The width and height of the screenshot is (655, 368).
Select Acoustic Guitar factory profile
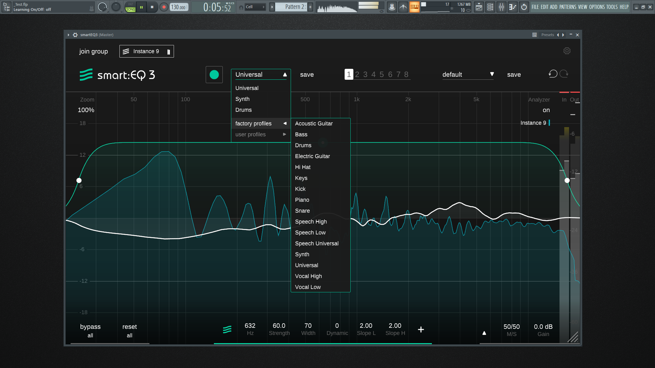point(314,123)
